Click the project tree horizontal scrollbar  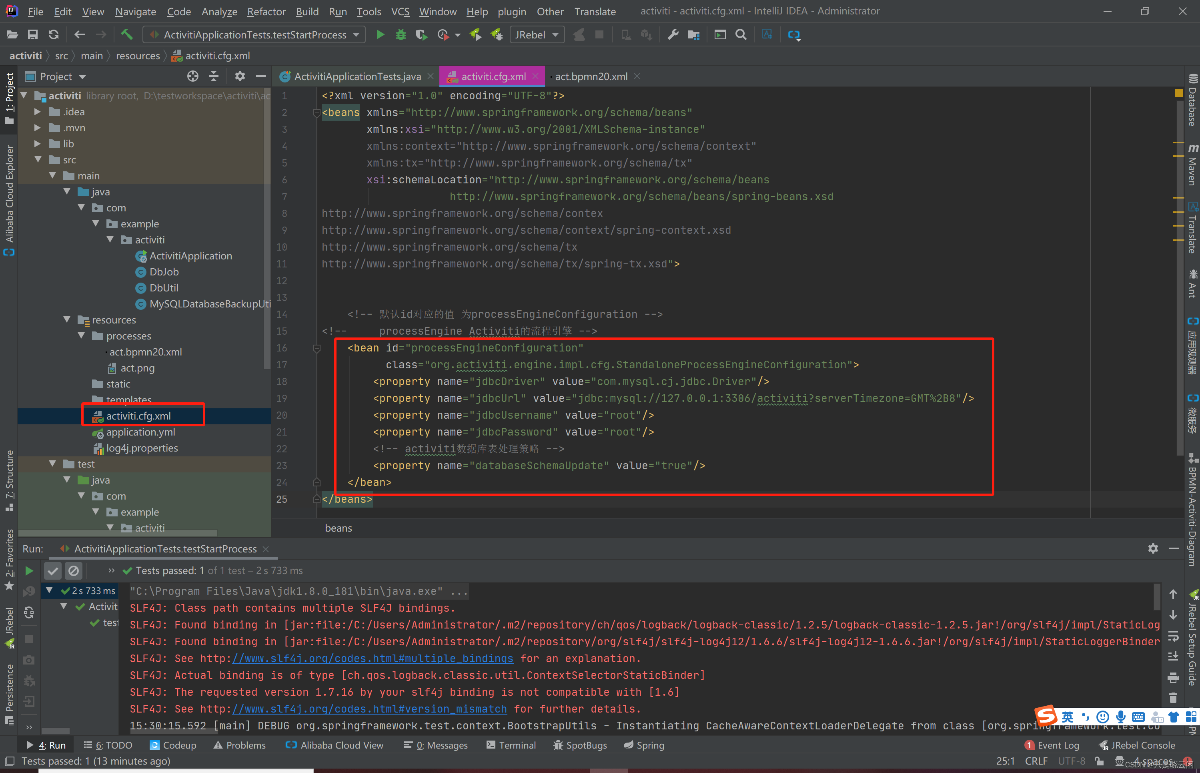117,533
